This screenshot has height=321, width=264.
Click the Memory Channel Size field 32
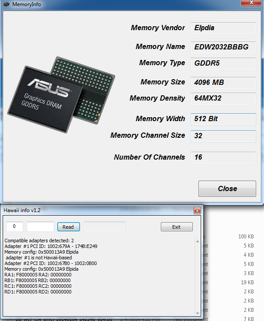pyautogui.click(x=223, y=136)
